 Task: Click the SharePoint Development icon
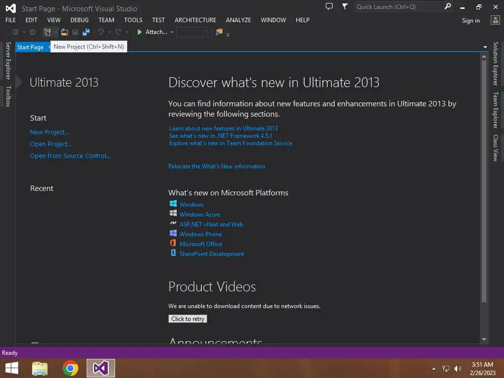(x=173, y=252)
